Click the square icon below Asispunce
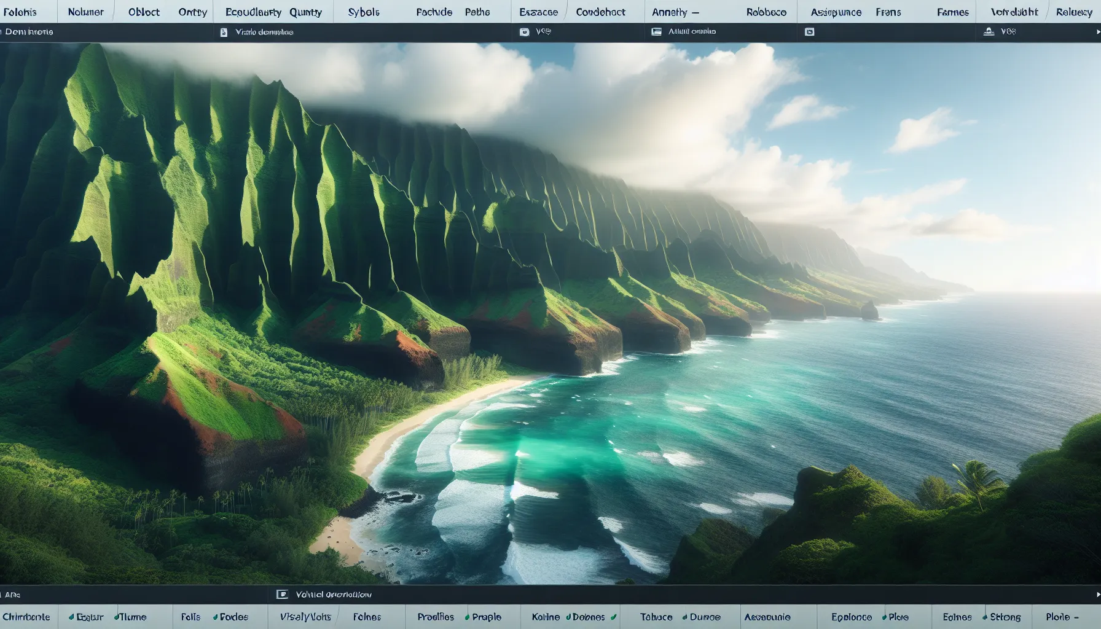Screen dimensions: 1101x629 point(809,32)
